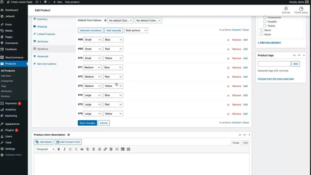Click the Product tags text field

coord(274,64)
